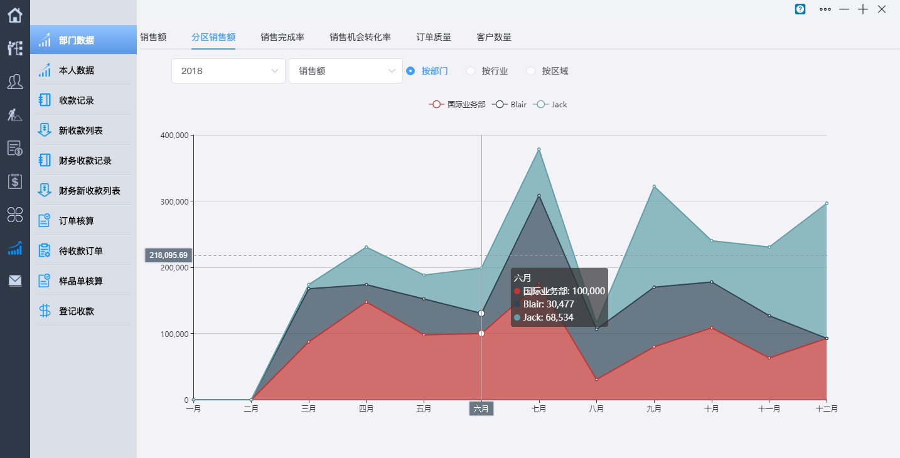Image resolution: width=900 pixels, height=458 pixels.
Task: Open the help question-mark icon at top right
Action: click(x=800, y=9)
